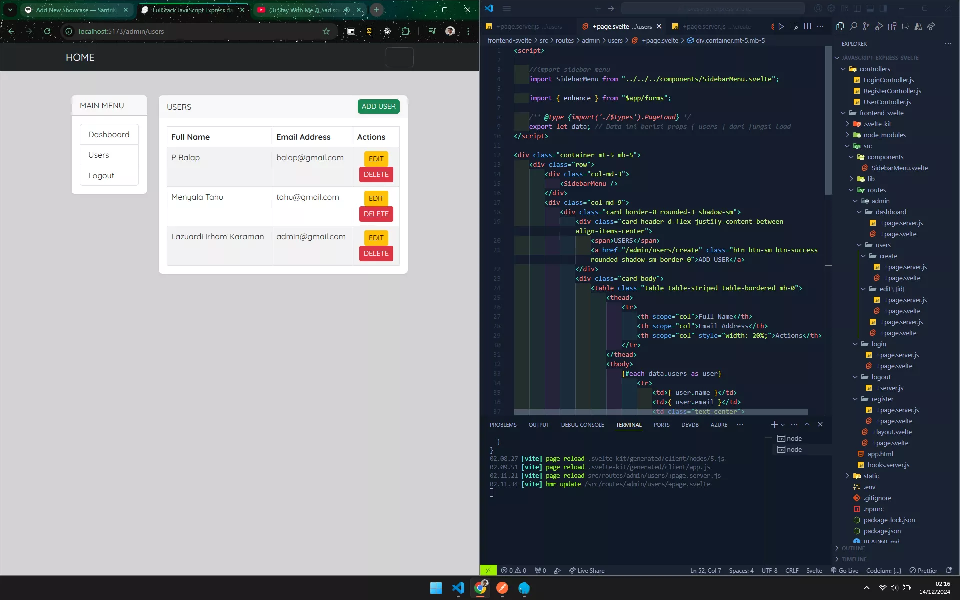The image size is (960, 600).
Task: Close the terminal panel with the X icon
Action: [x=820, y=424]
